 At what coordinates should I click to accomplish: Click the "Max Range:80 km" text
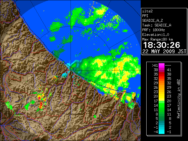157,39
